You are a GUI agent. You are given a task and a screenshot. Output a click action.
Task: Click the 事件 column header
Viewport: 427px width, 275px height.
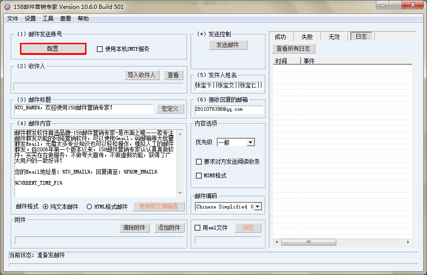tap(356, 61)
